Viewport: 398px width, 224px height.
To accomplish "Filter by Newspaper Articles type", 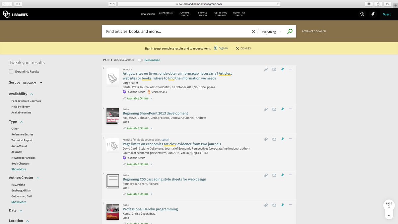I will [x=24, y=158].
